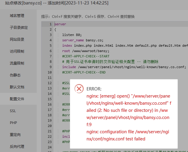Go to 默认文档 tab
This screenshot has height=152, width=188.
[17, 87]
